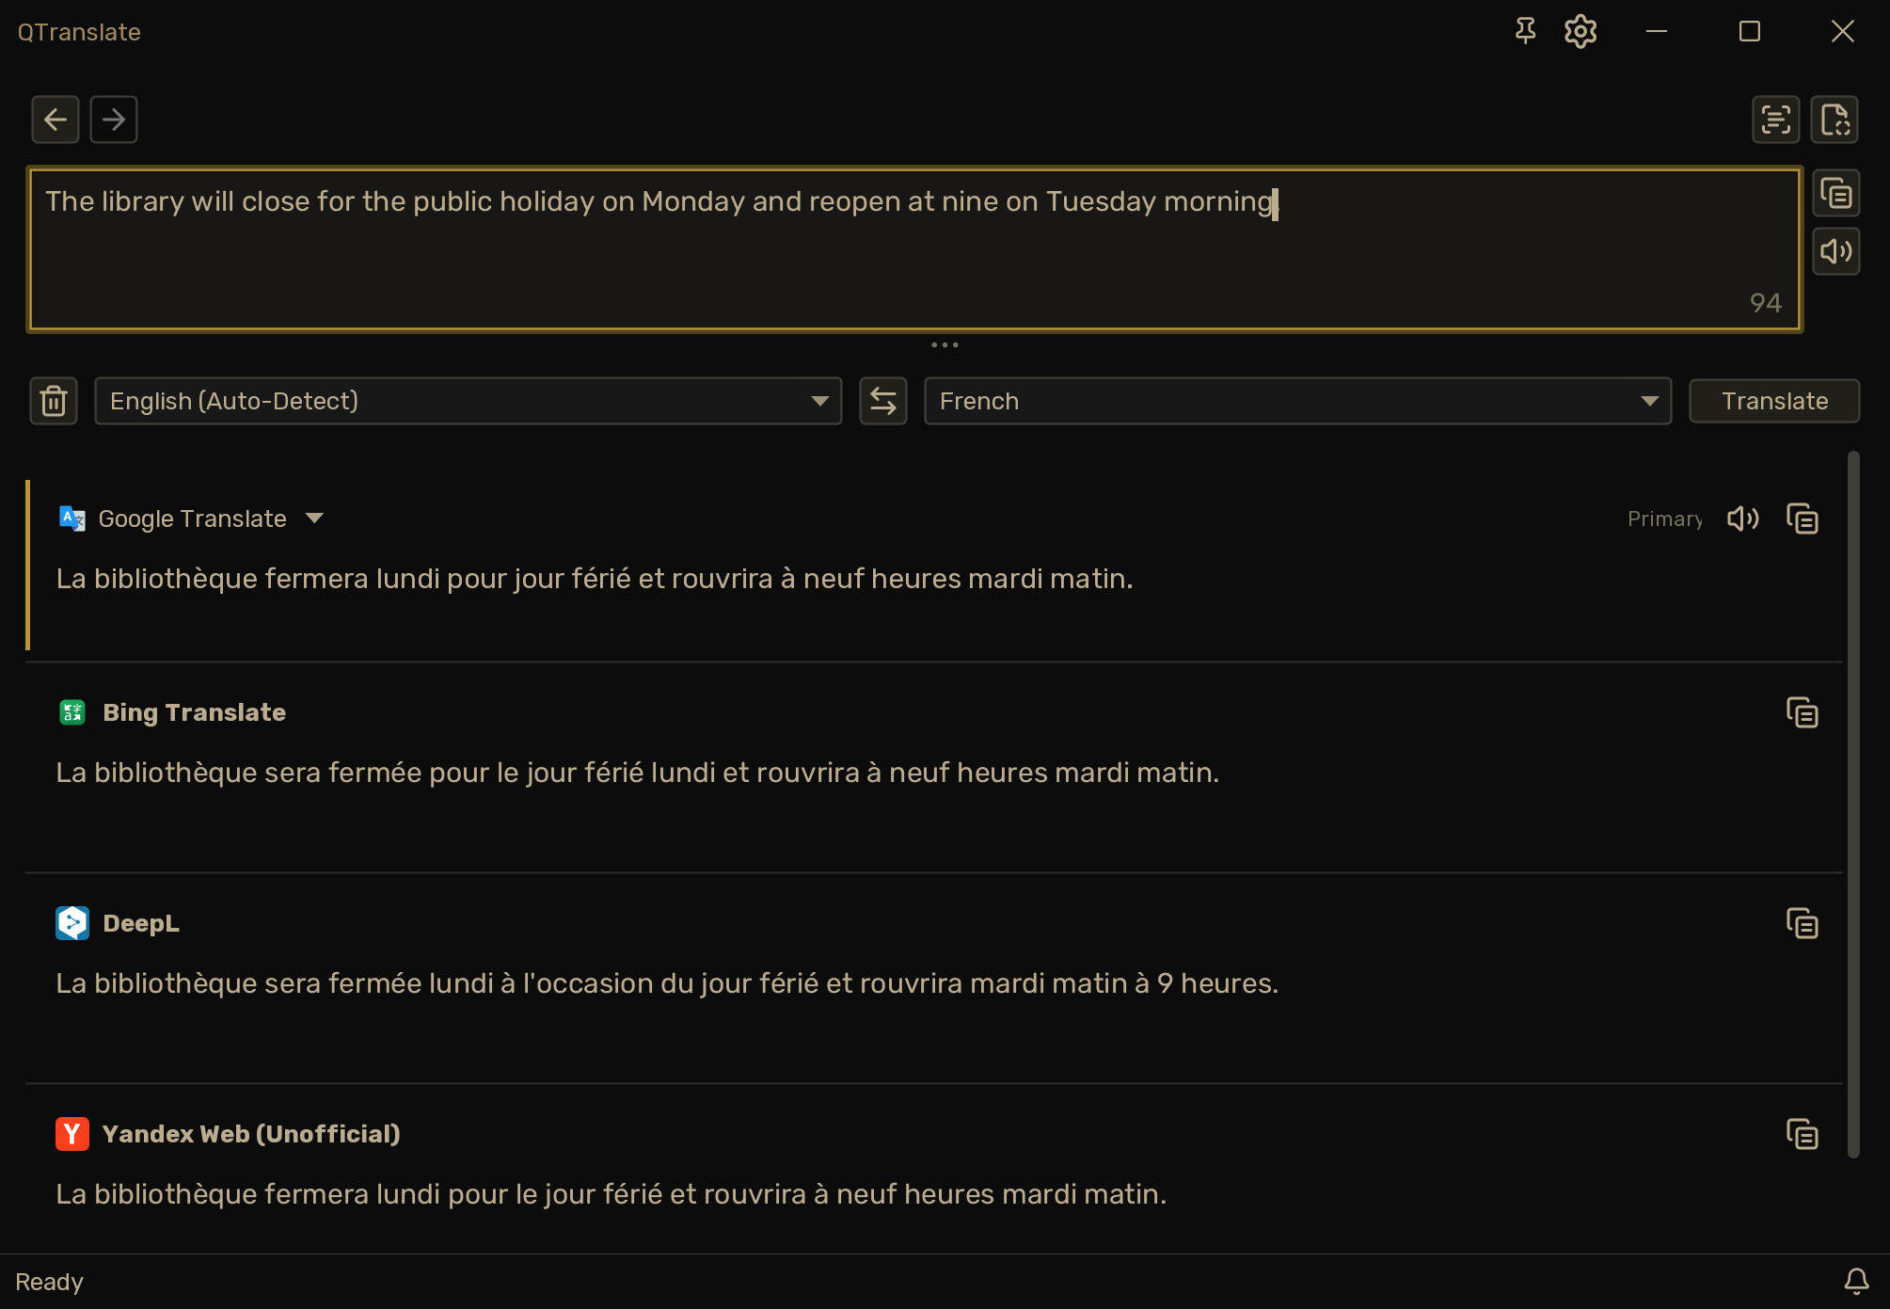Listen to the source text aloud
This screenshot has width=1890, height=1309.
(1835, 251)
